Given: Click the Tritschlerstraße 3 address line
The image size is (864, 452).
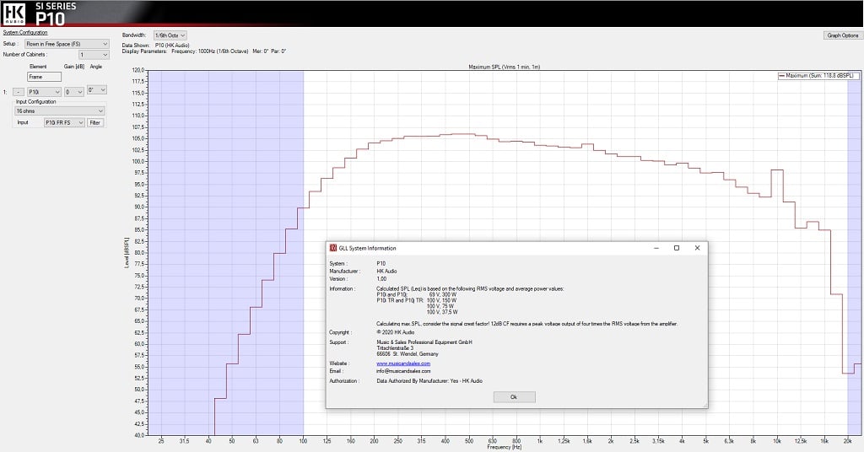Looking at the screenshot, I should (x=395, y=348).
